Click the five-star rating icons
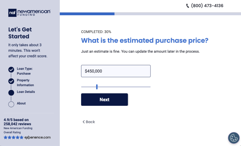 click(13, 138)
